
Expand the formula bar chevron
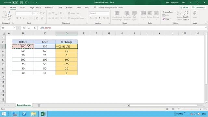(206, 28)
